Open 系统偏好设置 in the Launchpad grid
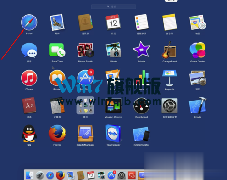 170,106
